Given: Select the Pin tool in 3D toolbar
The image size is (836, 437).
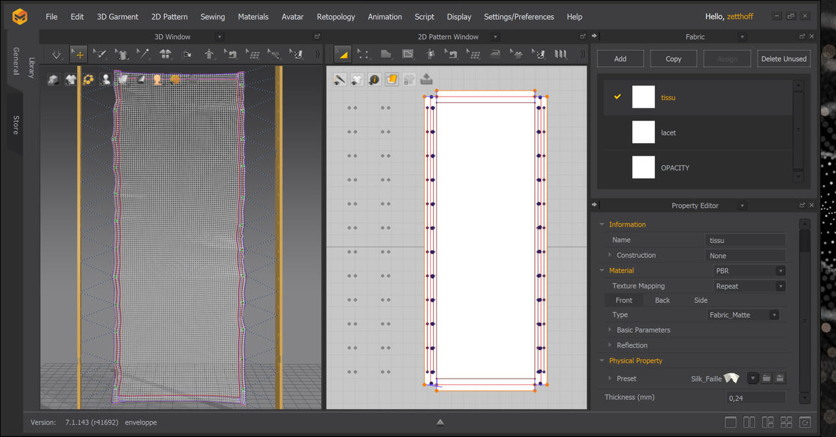Looking at the screenshot, I should point(144,54).
